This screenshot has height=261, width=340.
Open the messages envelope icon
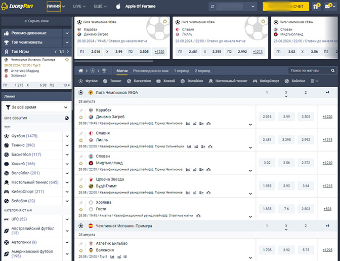pos(329,7)
